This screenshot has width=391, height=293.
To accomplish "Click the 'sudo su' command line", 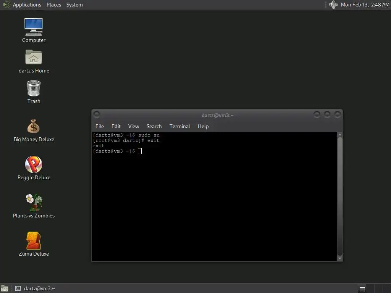I will [126, 135].
